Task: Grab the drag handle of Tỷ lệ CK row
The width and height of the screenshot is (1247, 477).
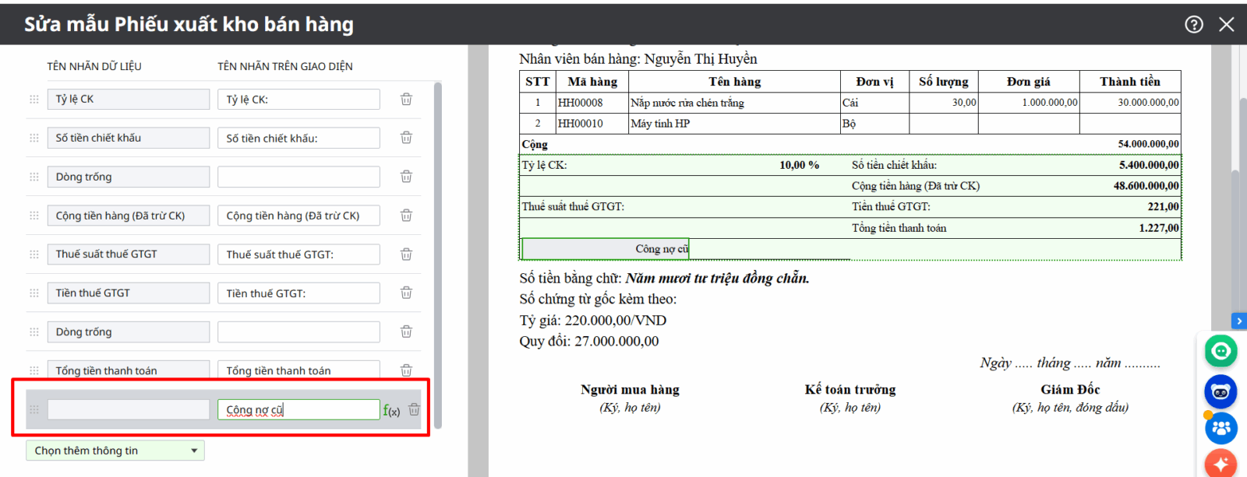Action: (x=34, y=99)
